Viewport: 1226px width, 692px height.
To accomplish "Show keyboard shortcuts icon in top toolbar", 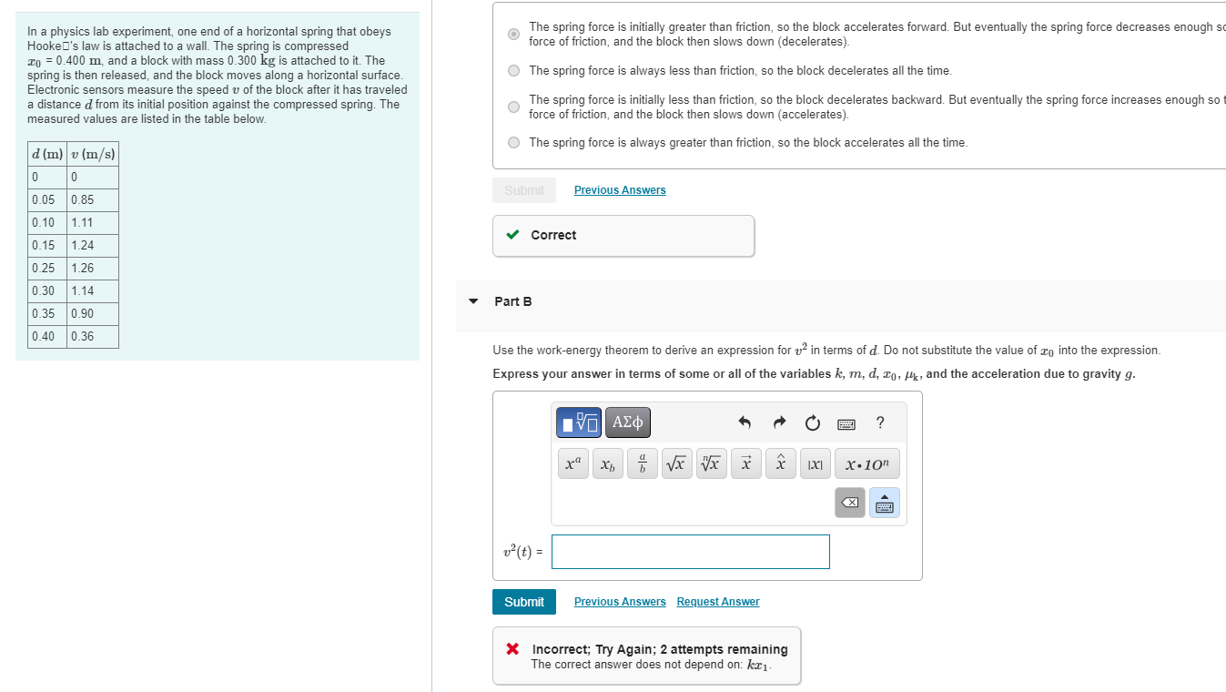I will click(846, 423).
